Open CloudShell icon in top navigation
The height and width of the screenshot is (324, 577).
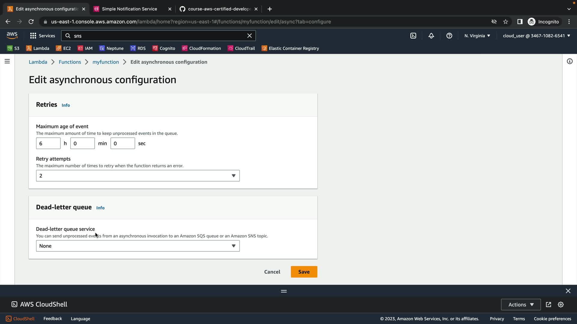[x=413, y=36]
